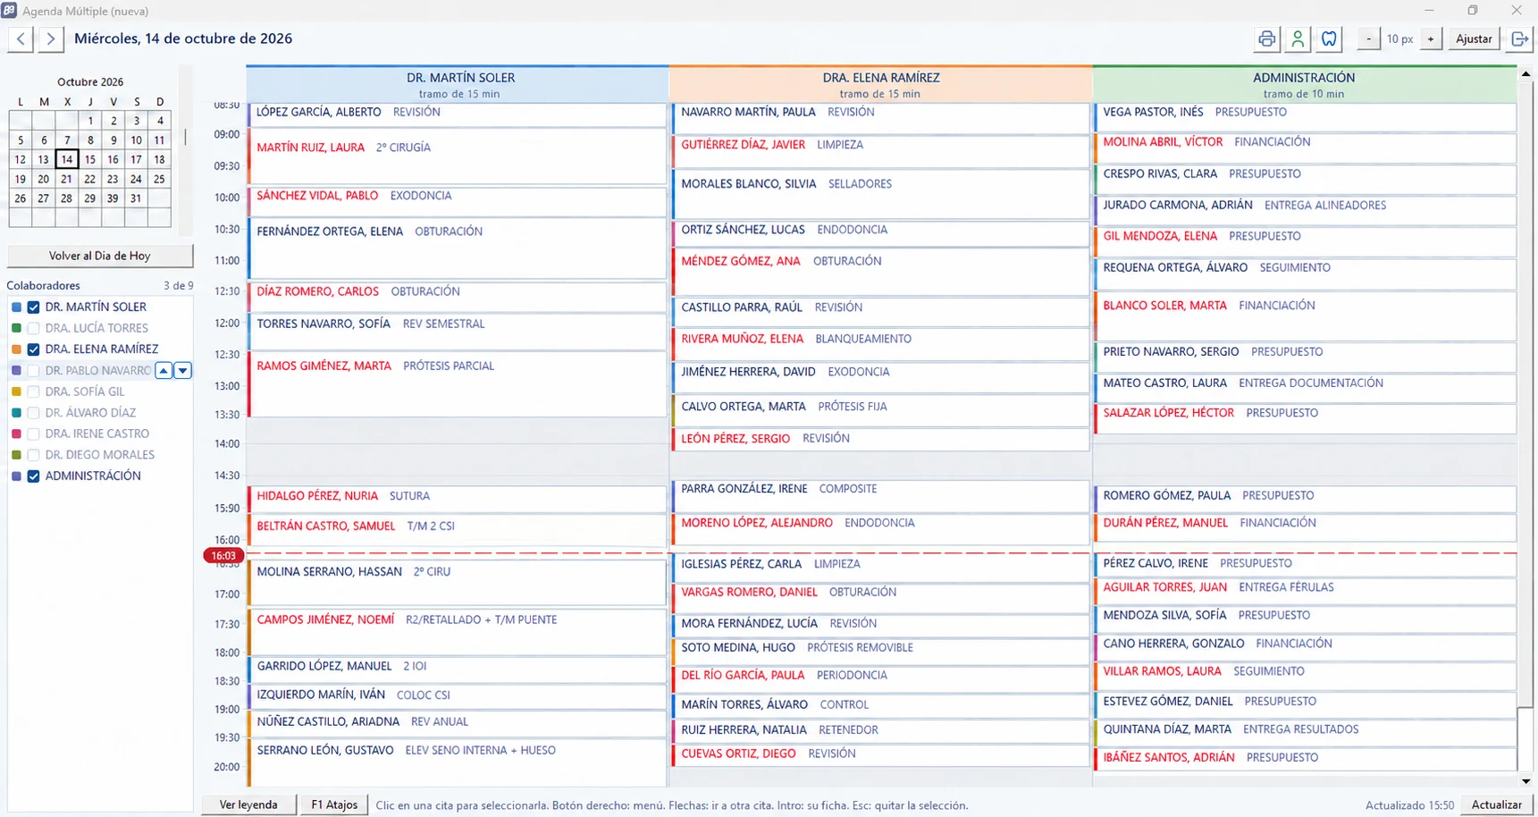1538x817 pixels.
Task: Click blue color swatch beside DR. MARTÍN SOLER
Action: pos(16,307)
